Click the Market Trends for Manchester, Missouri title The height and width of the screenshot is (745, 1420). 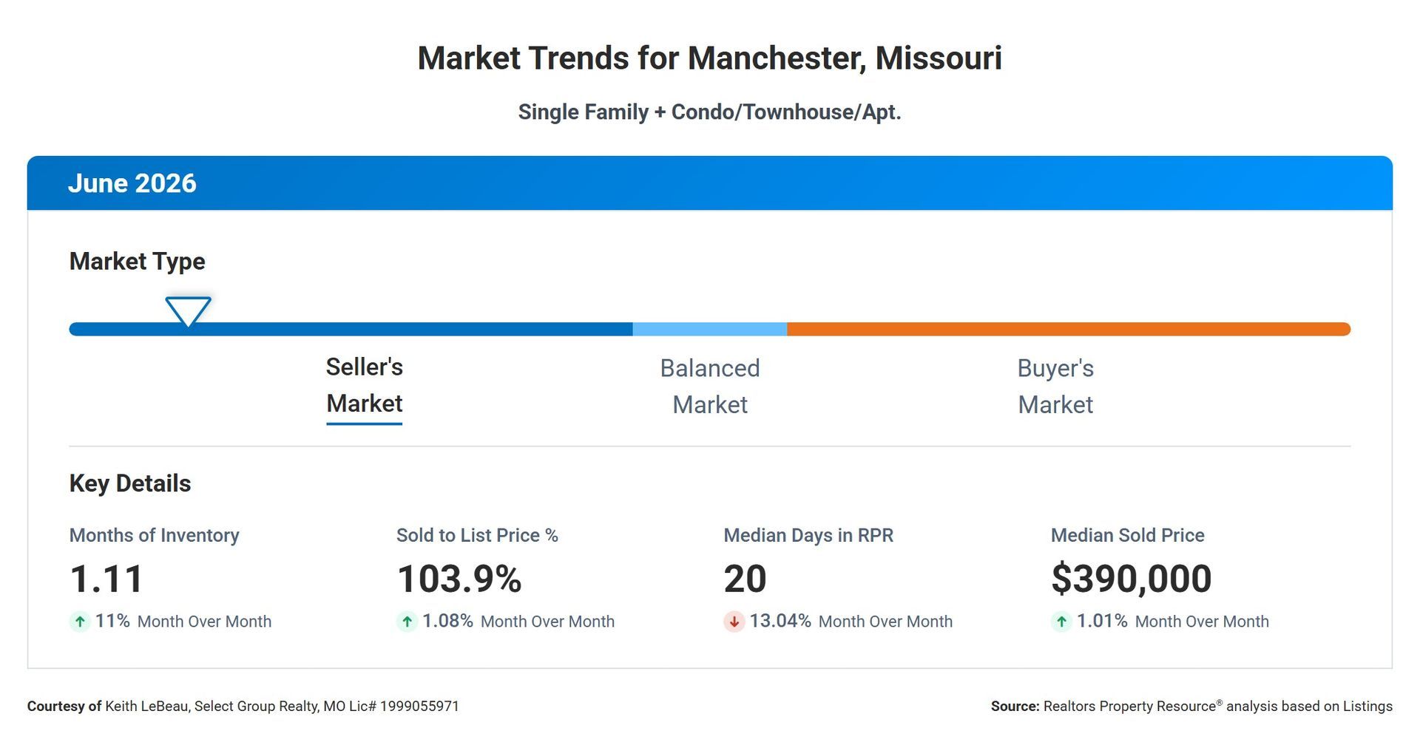[x=710, y=58]
